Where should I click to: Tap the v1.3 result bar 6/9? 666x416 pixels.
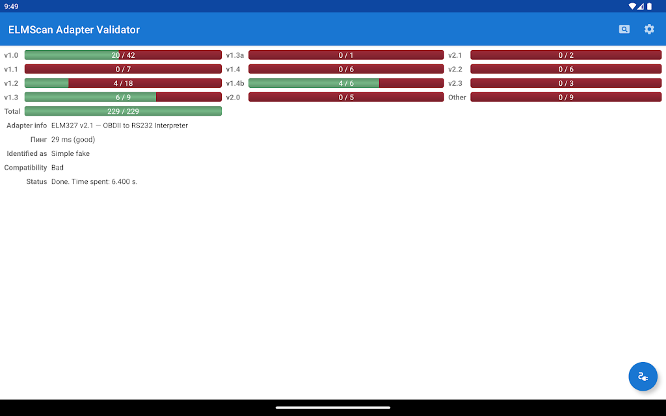[123, 97]
